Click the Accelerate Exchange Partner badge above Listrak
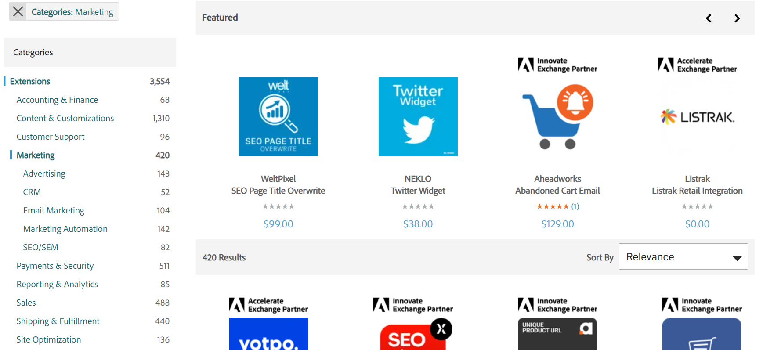Image resolution: width=763 pixels, height=350 pixels. pos(697,64)
